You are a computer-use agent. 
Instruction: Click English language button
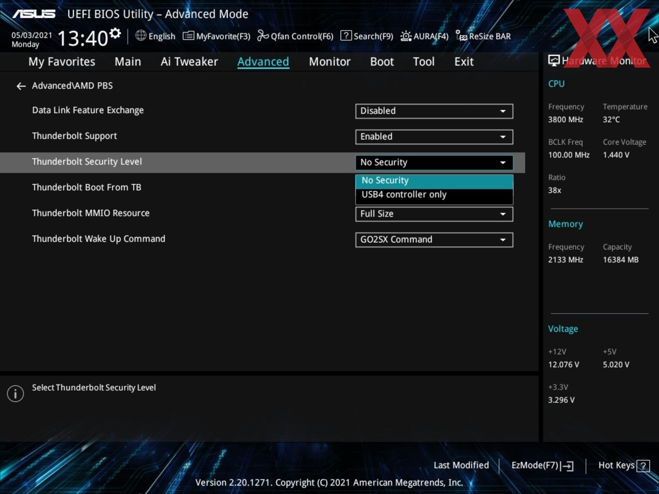click(156, 36)
